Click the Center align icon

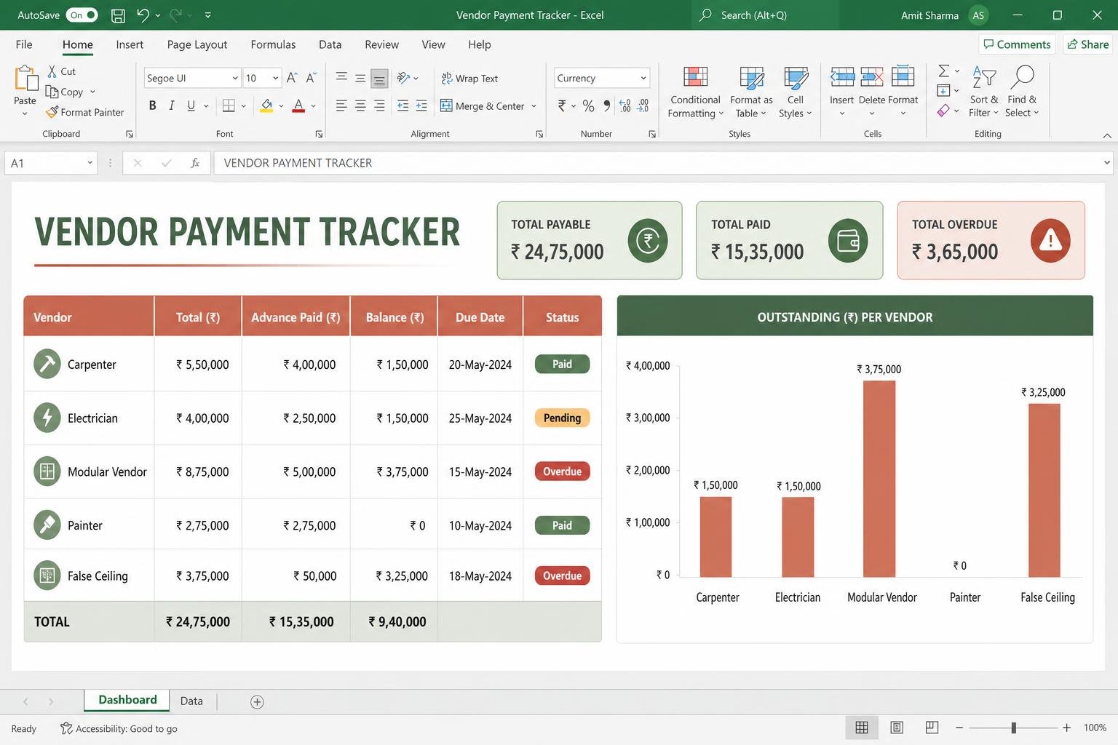coord(360,105)
